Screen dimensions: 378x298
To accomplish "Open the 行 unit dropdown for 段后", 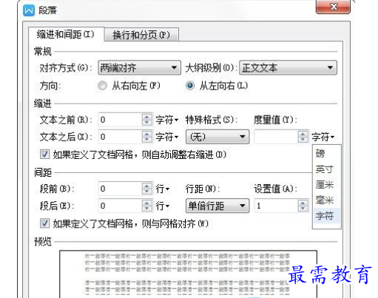I will point(163,206).
